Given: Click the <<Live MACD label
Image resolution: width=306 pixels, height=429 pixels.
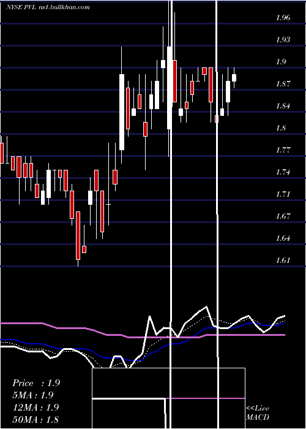Looking at the screenshot, I should coord(258,413).
